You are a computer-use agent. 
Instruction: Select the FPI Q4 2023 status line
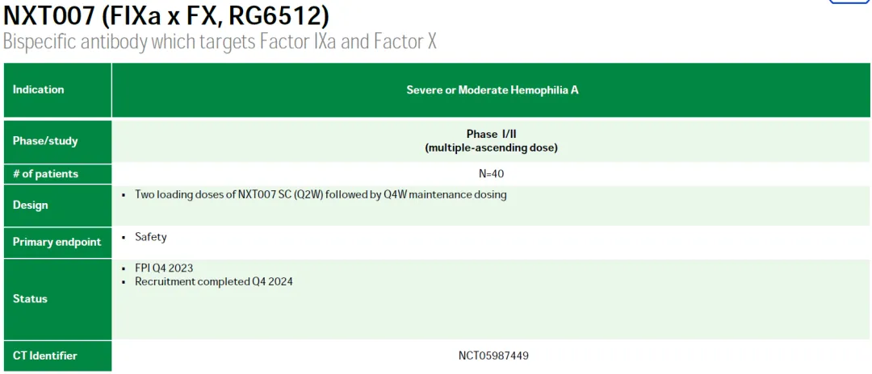(164, 268)
